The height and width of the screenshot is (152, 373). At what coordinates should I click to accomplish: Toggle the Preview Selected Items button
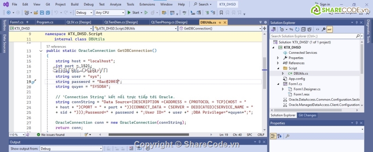click(329, 29)
